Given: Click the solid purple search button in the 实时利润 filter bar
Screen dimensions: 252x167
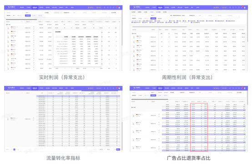Looking at the screenshot, I should click(x=28, y=15).
